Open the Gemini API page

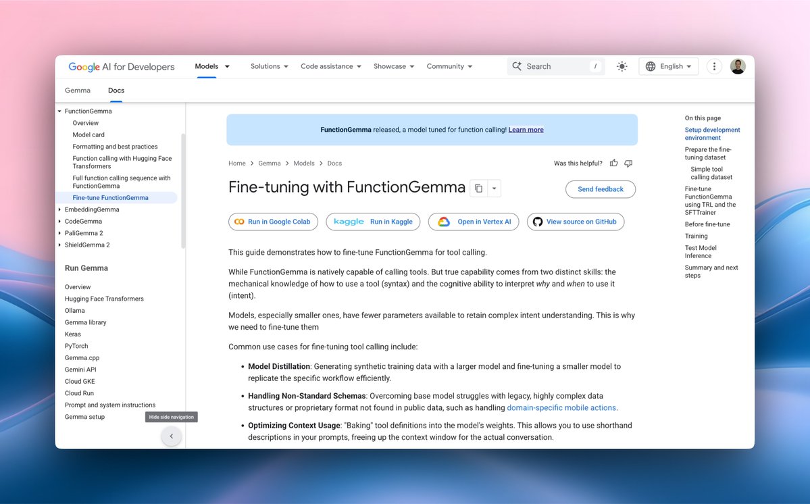point(80,370)
